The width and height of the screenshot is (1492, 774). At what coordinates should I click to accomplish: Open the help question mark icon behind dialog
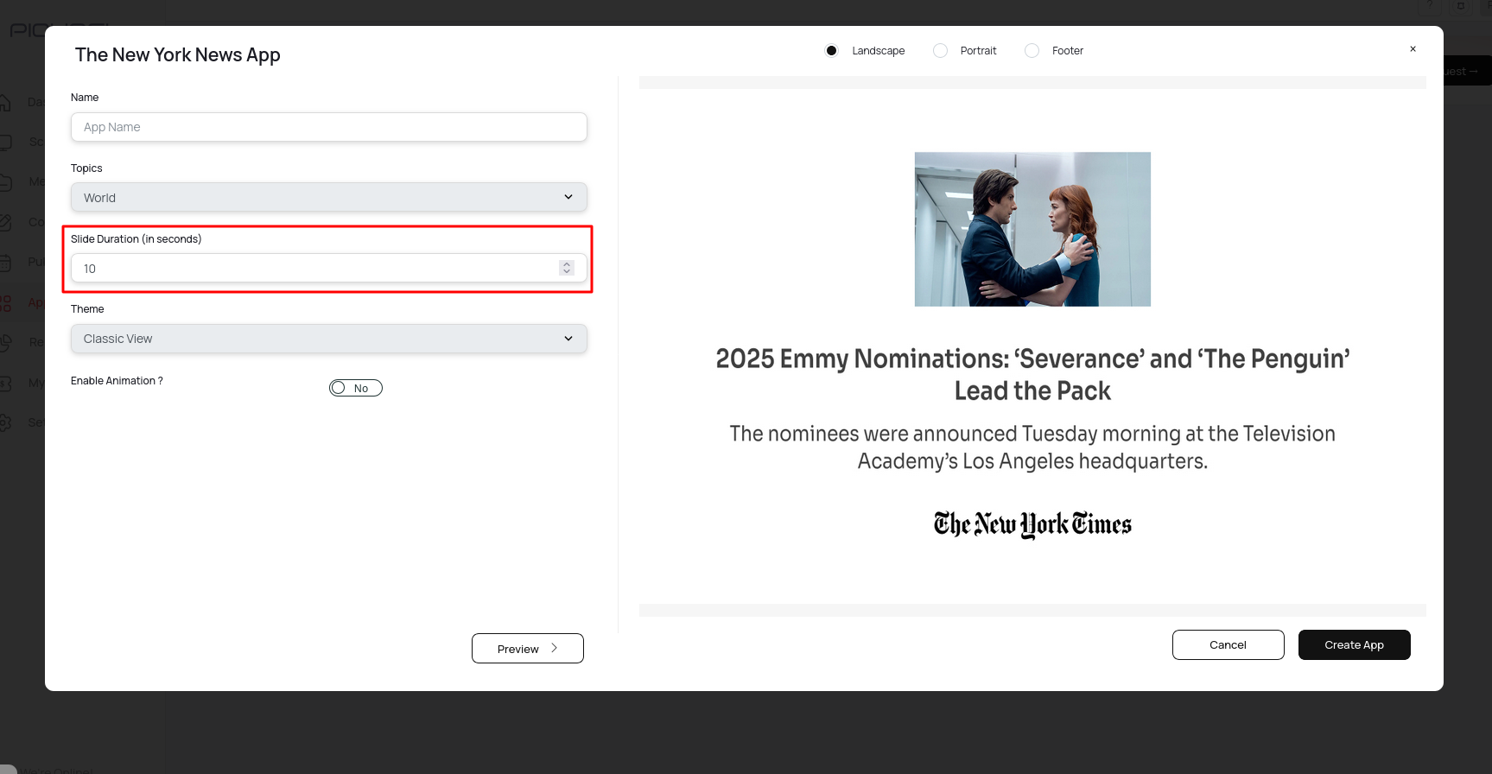[1430, 6]
